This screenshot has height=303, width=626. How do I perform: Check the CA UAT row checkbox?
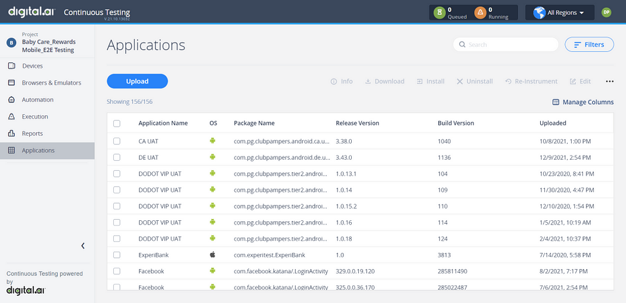117,141
